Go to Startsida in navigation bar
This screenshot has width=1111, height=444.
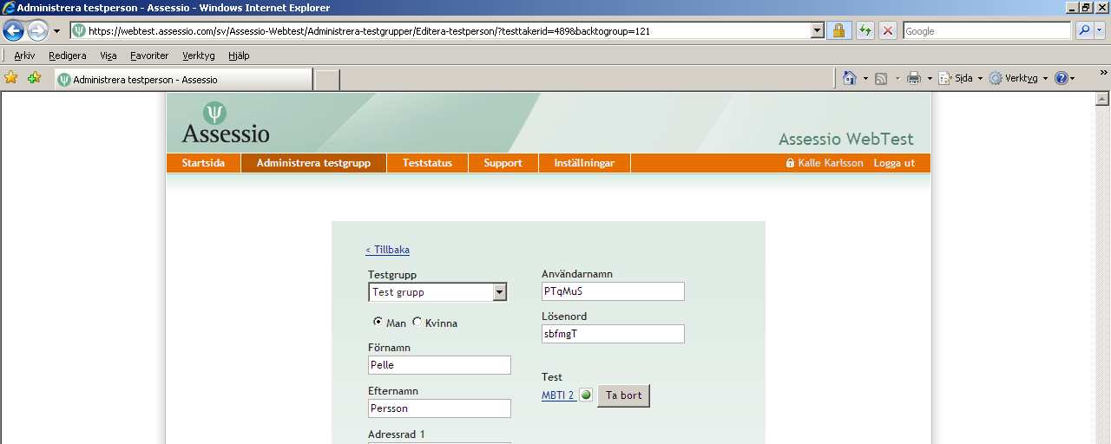coord(203,163)
